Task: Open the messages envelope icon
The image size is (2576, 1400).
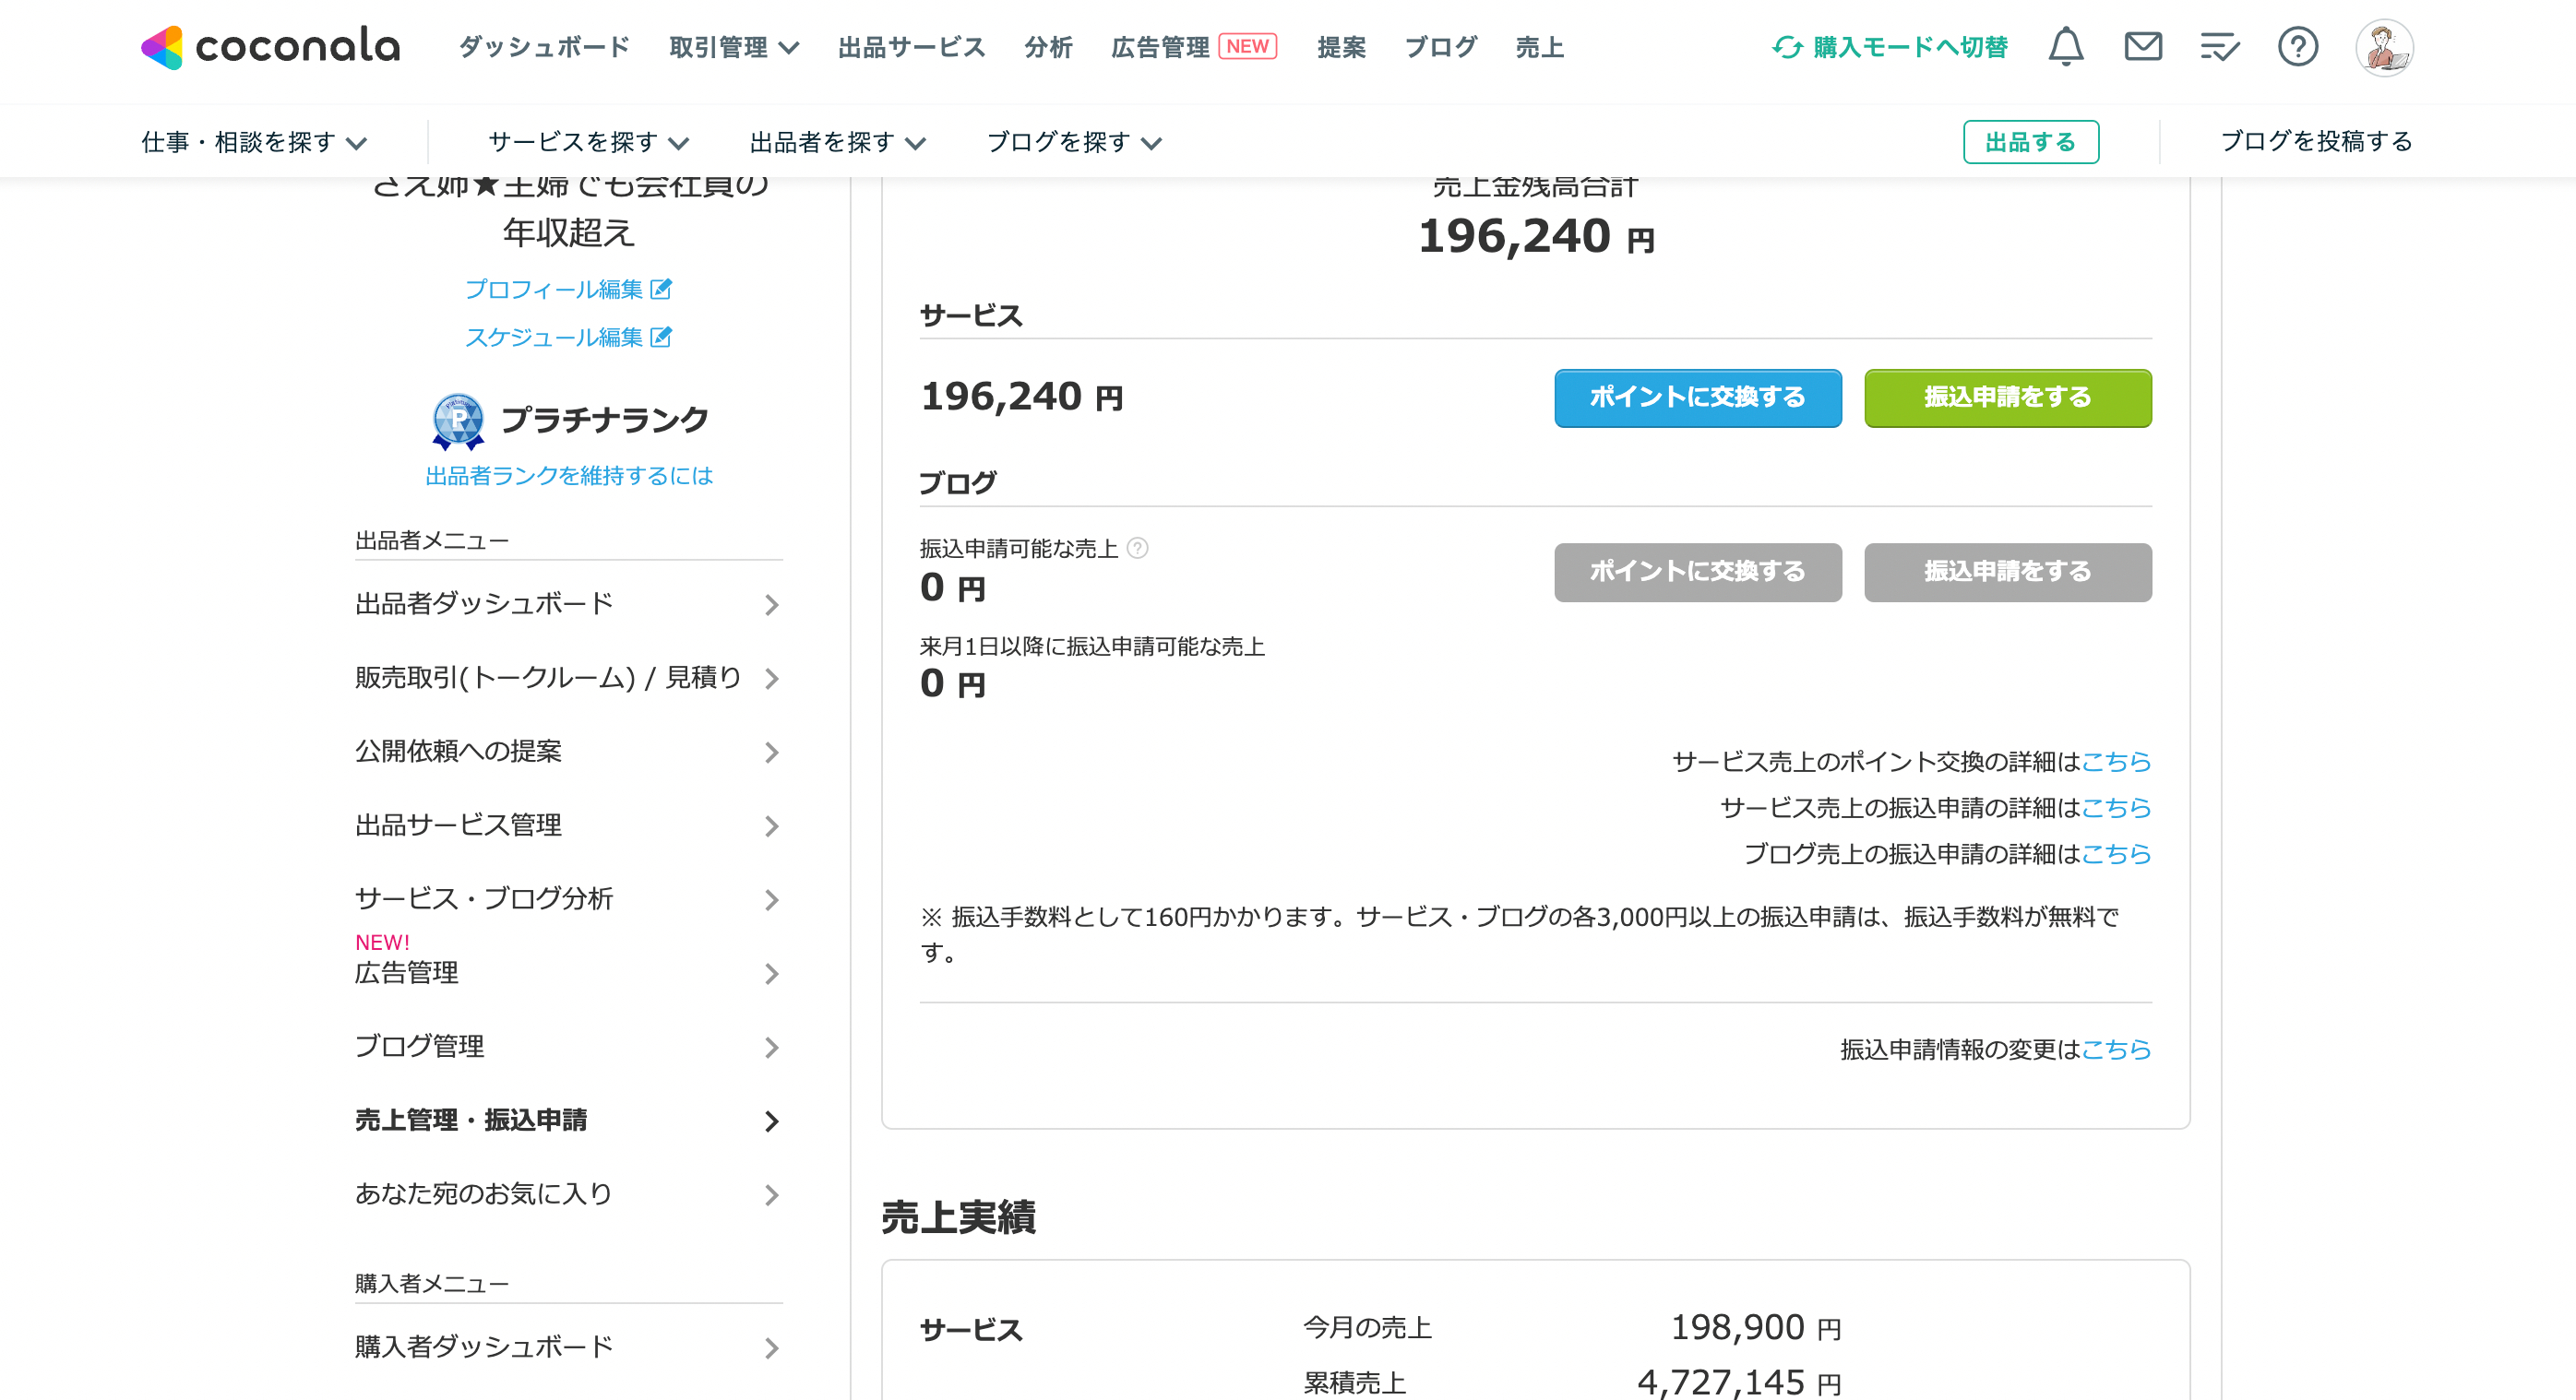Action: click(x=2143, y=46)
